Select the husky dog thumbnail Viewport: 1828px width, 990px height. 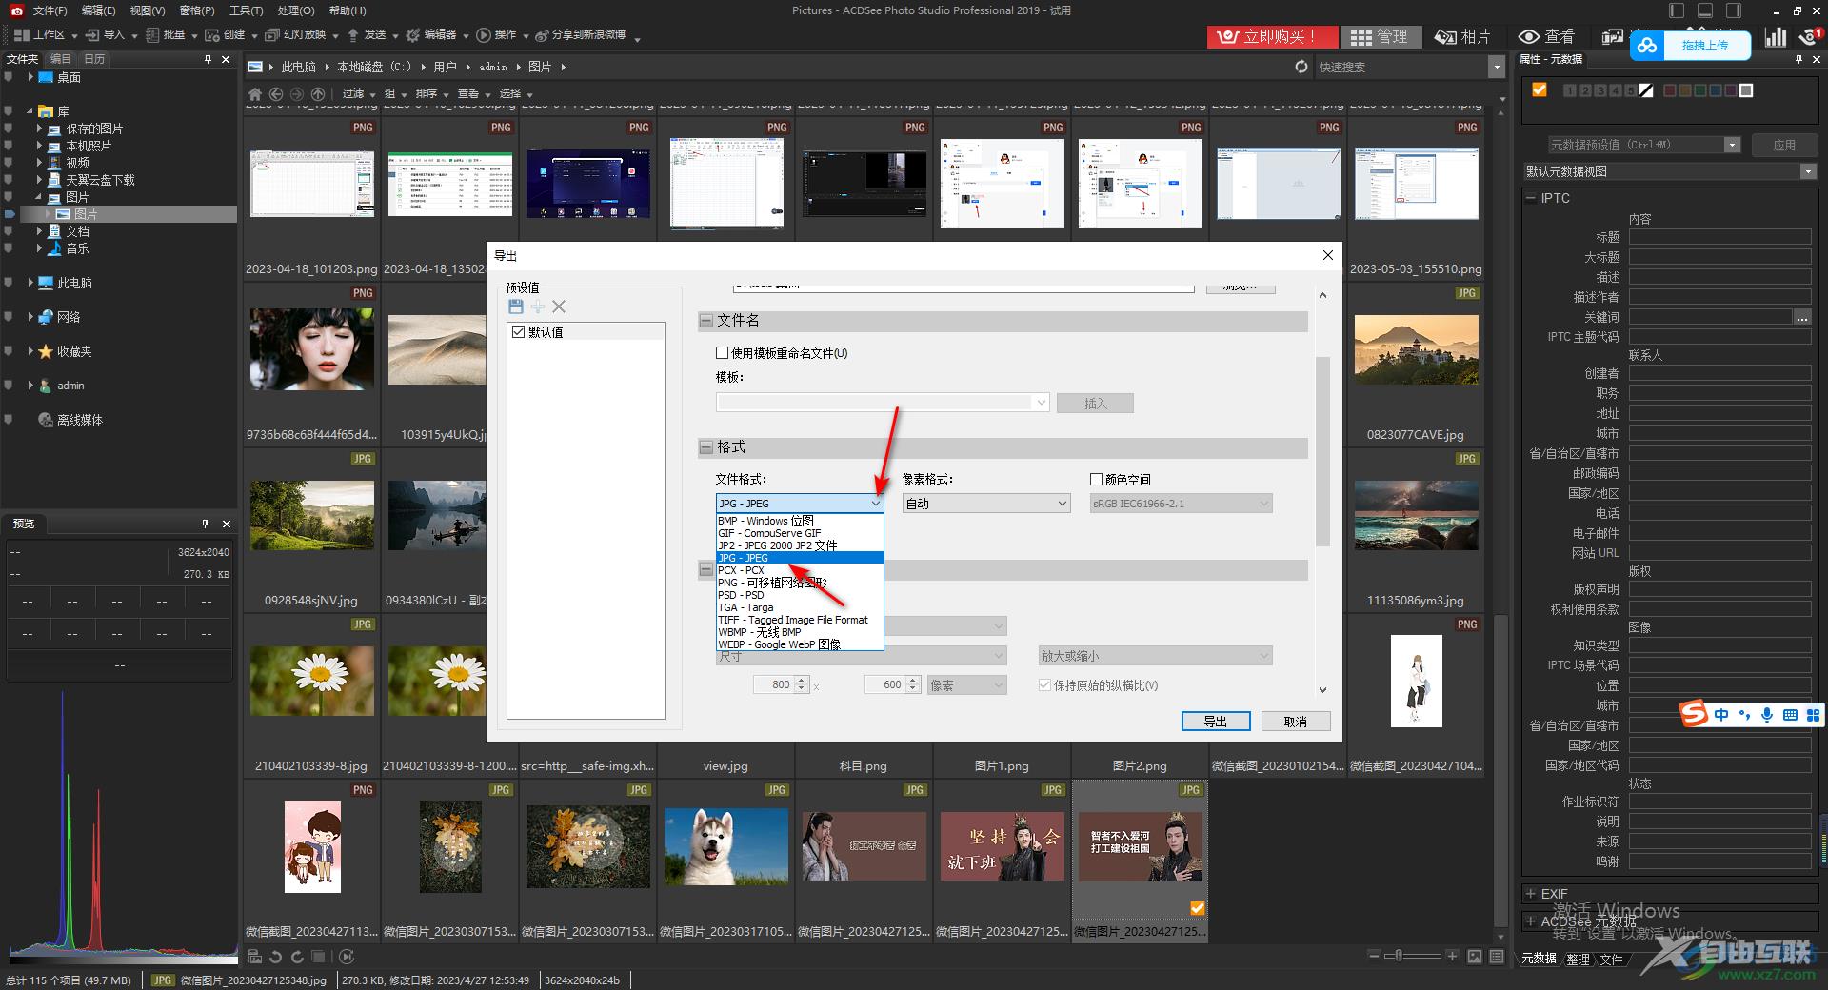pyautogui.click(x=725, y=846)
